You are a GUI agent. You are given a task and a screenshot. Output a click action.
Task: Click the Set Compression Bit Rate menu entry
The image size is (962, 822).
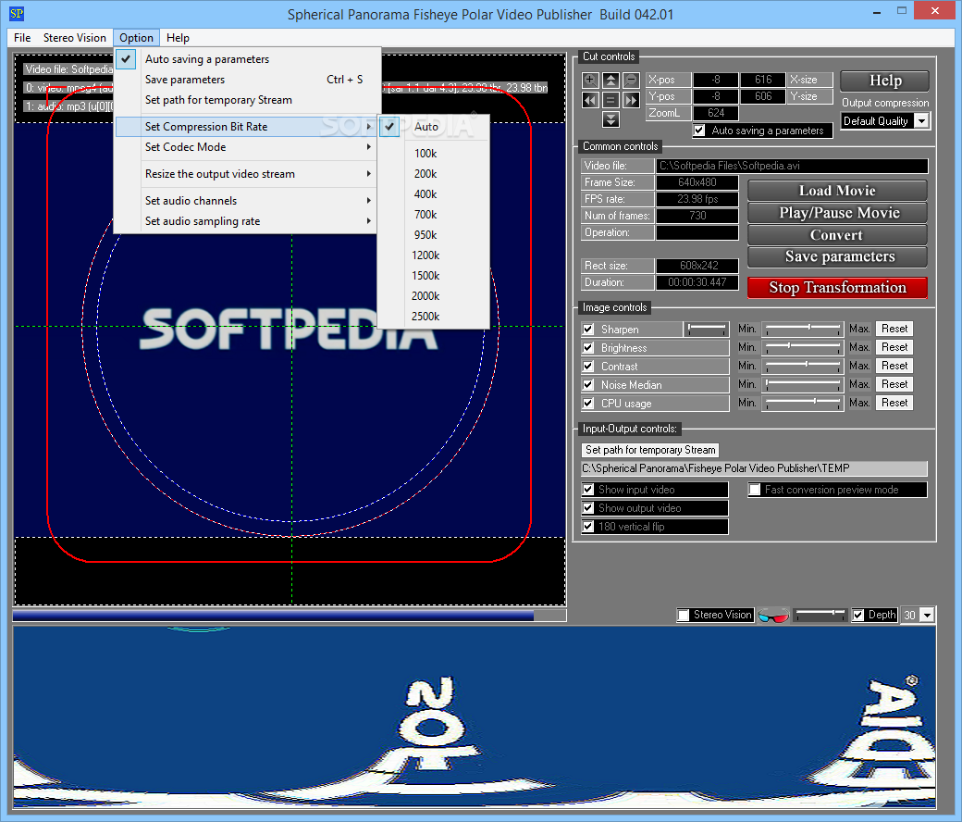click(245, 127)
